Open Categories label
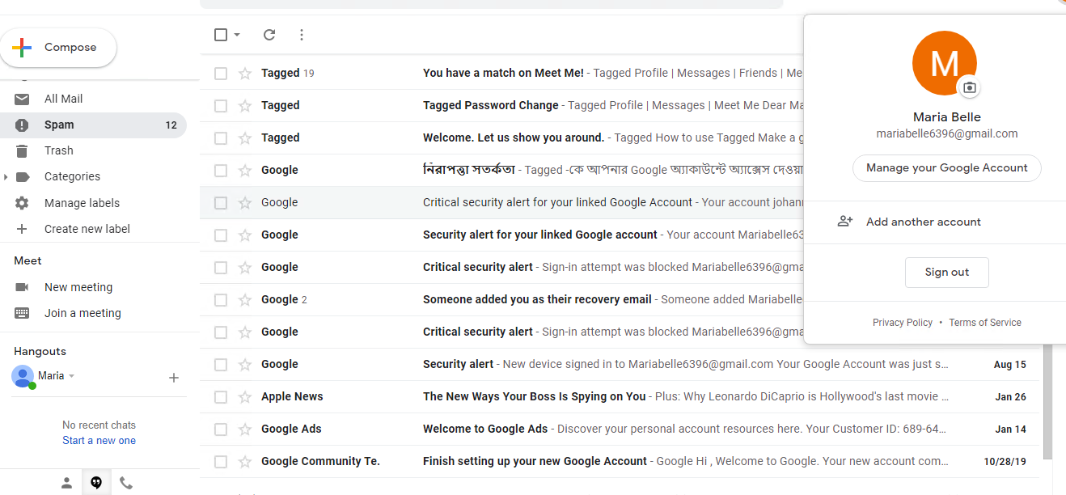The height and width of the screenshot is (495, 1066). [x=72, y=176]
